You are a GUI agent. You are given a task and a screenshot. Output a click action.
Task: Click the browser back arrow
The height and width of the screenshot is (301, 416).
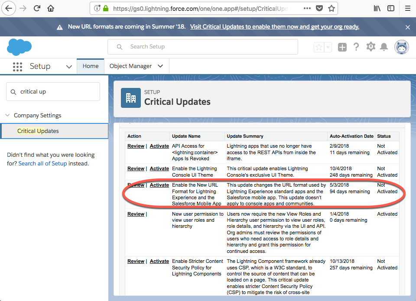click(x=9, y=9)
